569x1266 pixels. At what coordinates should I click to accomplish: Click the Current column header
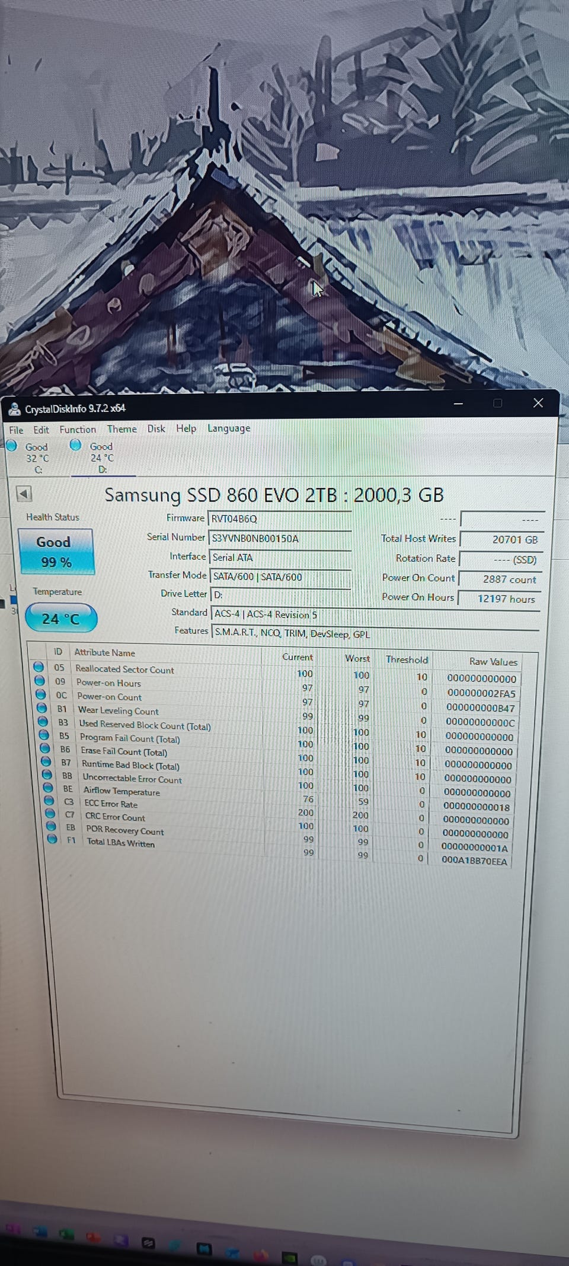[x=297, y=657]
